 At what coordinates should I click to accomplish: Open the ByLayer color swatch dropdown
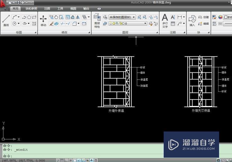pos(228,17)
